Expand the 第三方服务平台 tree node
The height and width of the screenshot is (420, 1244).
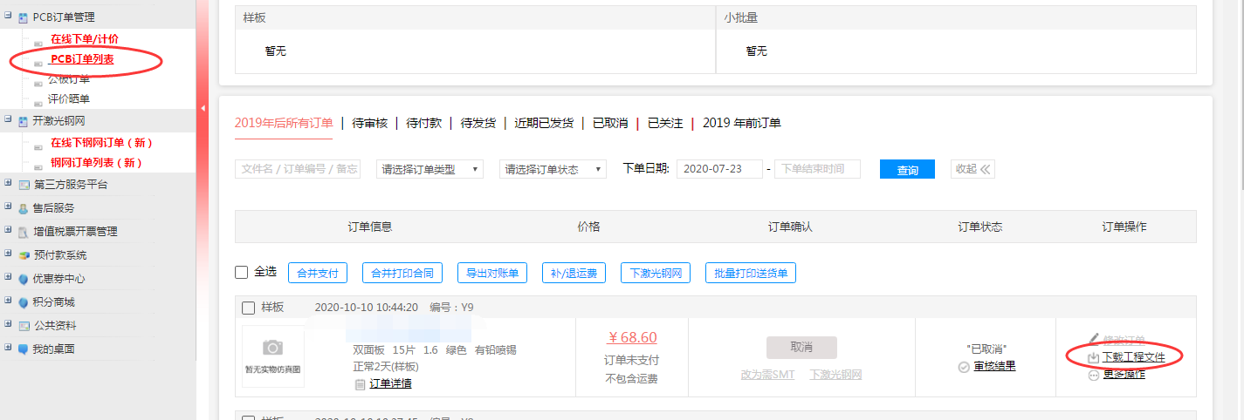point(8,184)
